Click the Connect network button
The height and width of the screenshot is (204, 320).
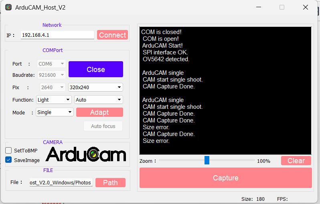tap(112, 35)
